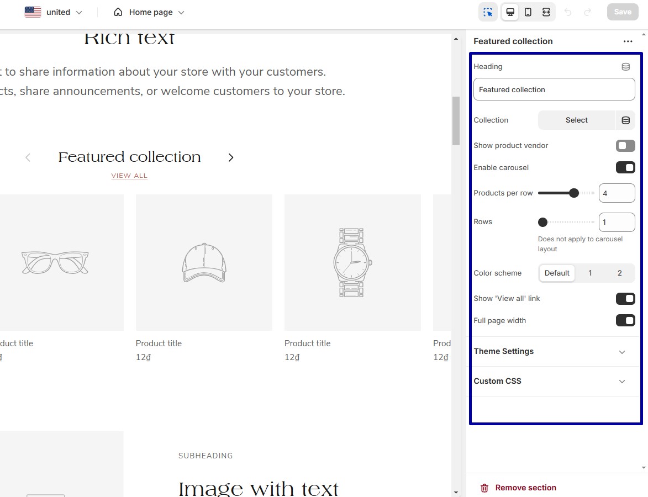Click the SUBHEADING text in preview
Image resolution: width=648 pixels, height=497 pixels.
pos(206,456)
